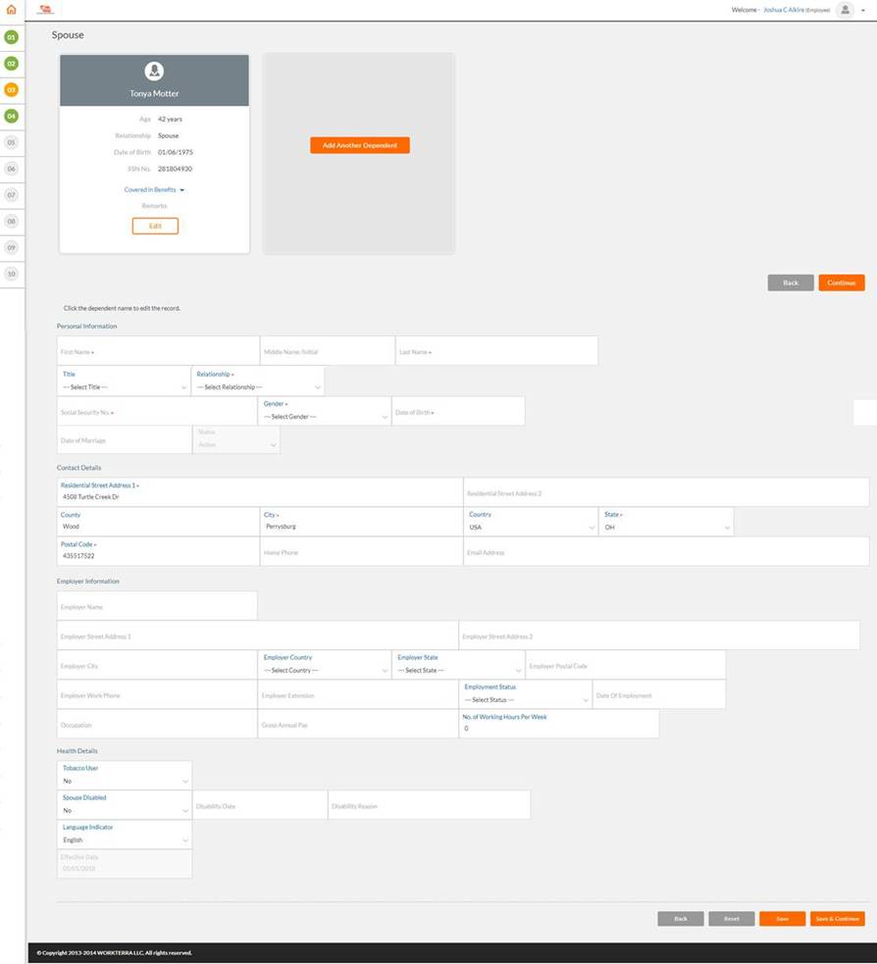Screen dimensions: 877x964
Task: Change the Tobacco User dropdown
Action: click(x=125, y=782)
